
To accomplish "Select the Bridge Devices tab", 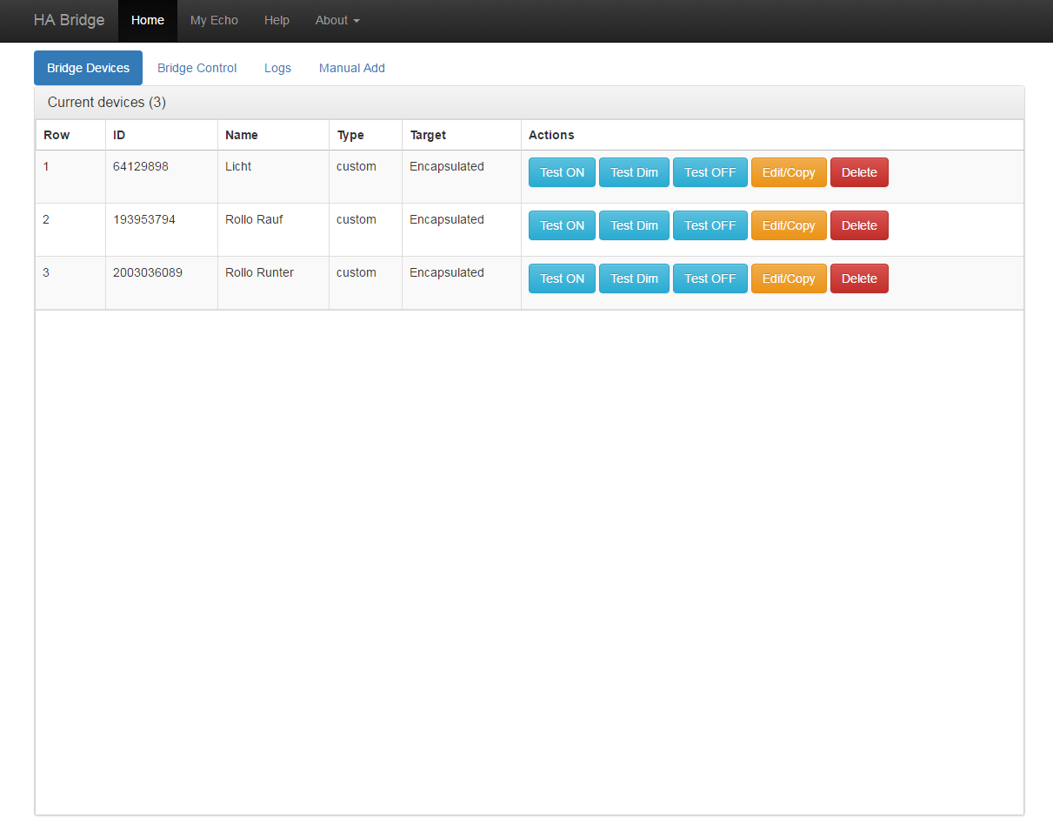I will pyautogui.click(x=88, y=68).
